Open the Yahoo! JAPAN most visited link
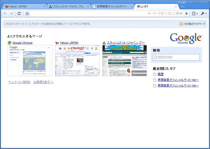The width and height of the screenshot is (210, 149). pos(69,43)
